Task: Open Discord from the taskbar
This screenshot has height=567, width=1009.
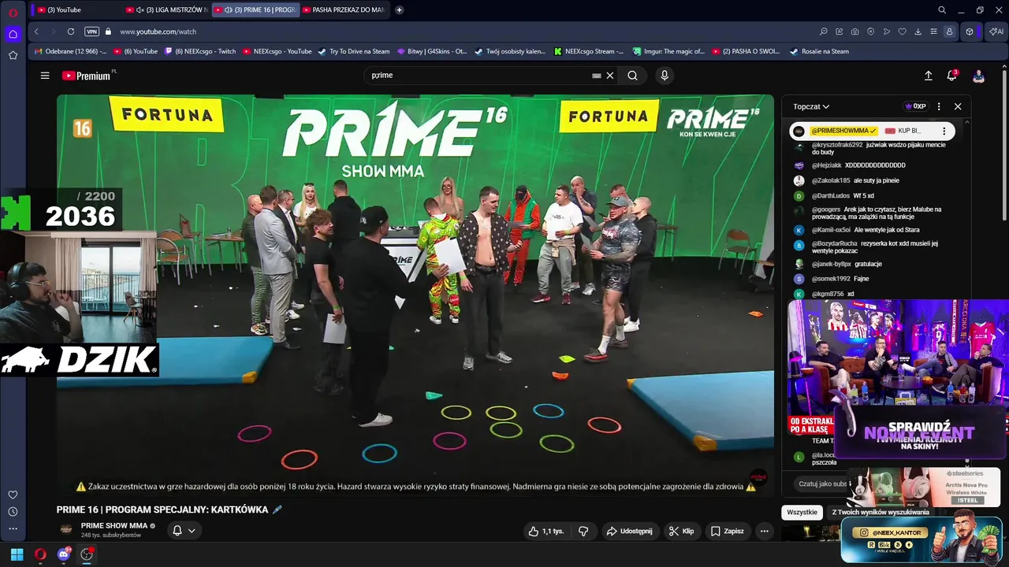Action: (64, 554)
